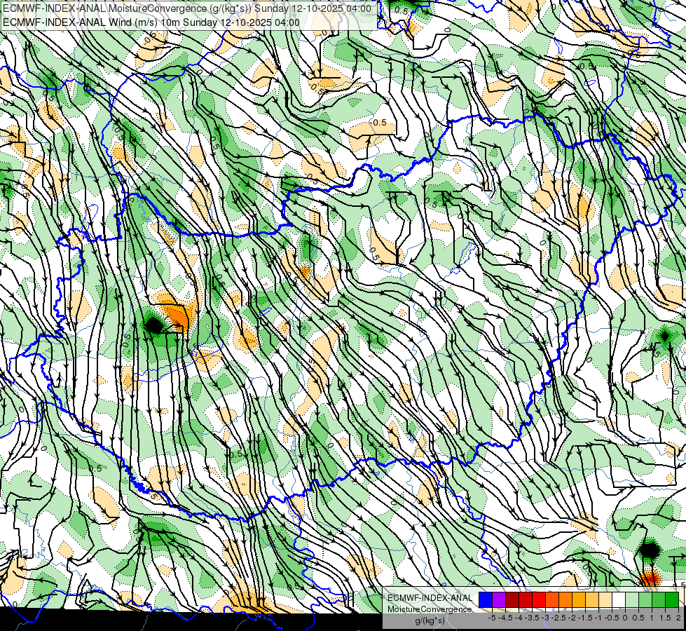Image resolution: width=686 pixels, height=631 pixels.
Task: Select the white legend swatch near 0
Action: pos(619,600)
